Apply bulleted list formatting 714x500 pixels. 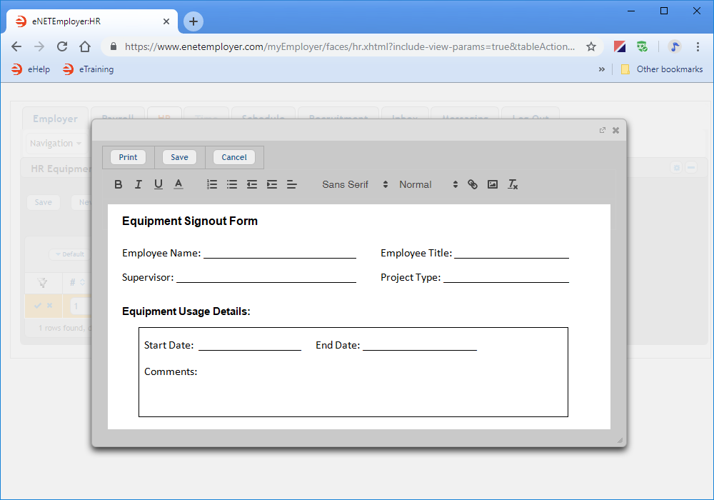[x=232, y=184]
